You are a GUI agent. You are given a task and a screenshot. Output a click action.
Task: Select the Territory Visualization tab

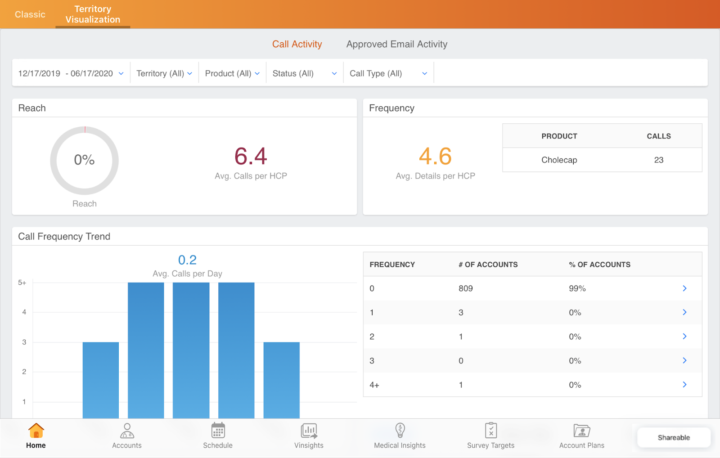coord(93,14)
